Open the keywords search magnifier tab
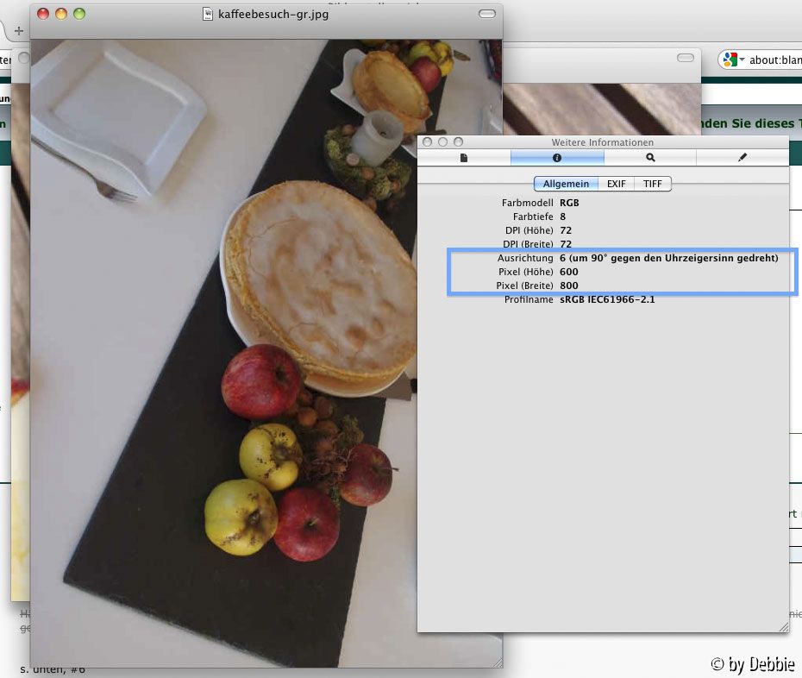802x678 pixels. pos(650,158)
